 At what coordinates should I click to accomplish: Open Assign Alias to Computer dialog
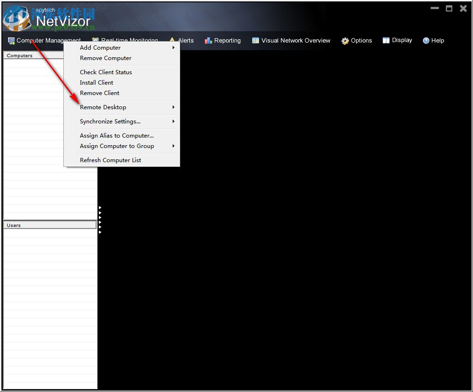[x=116, y=135]
